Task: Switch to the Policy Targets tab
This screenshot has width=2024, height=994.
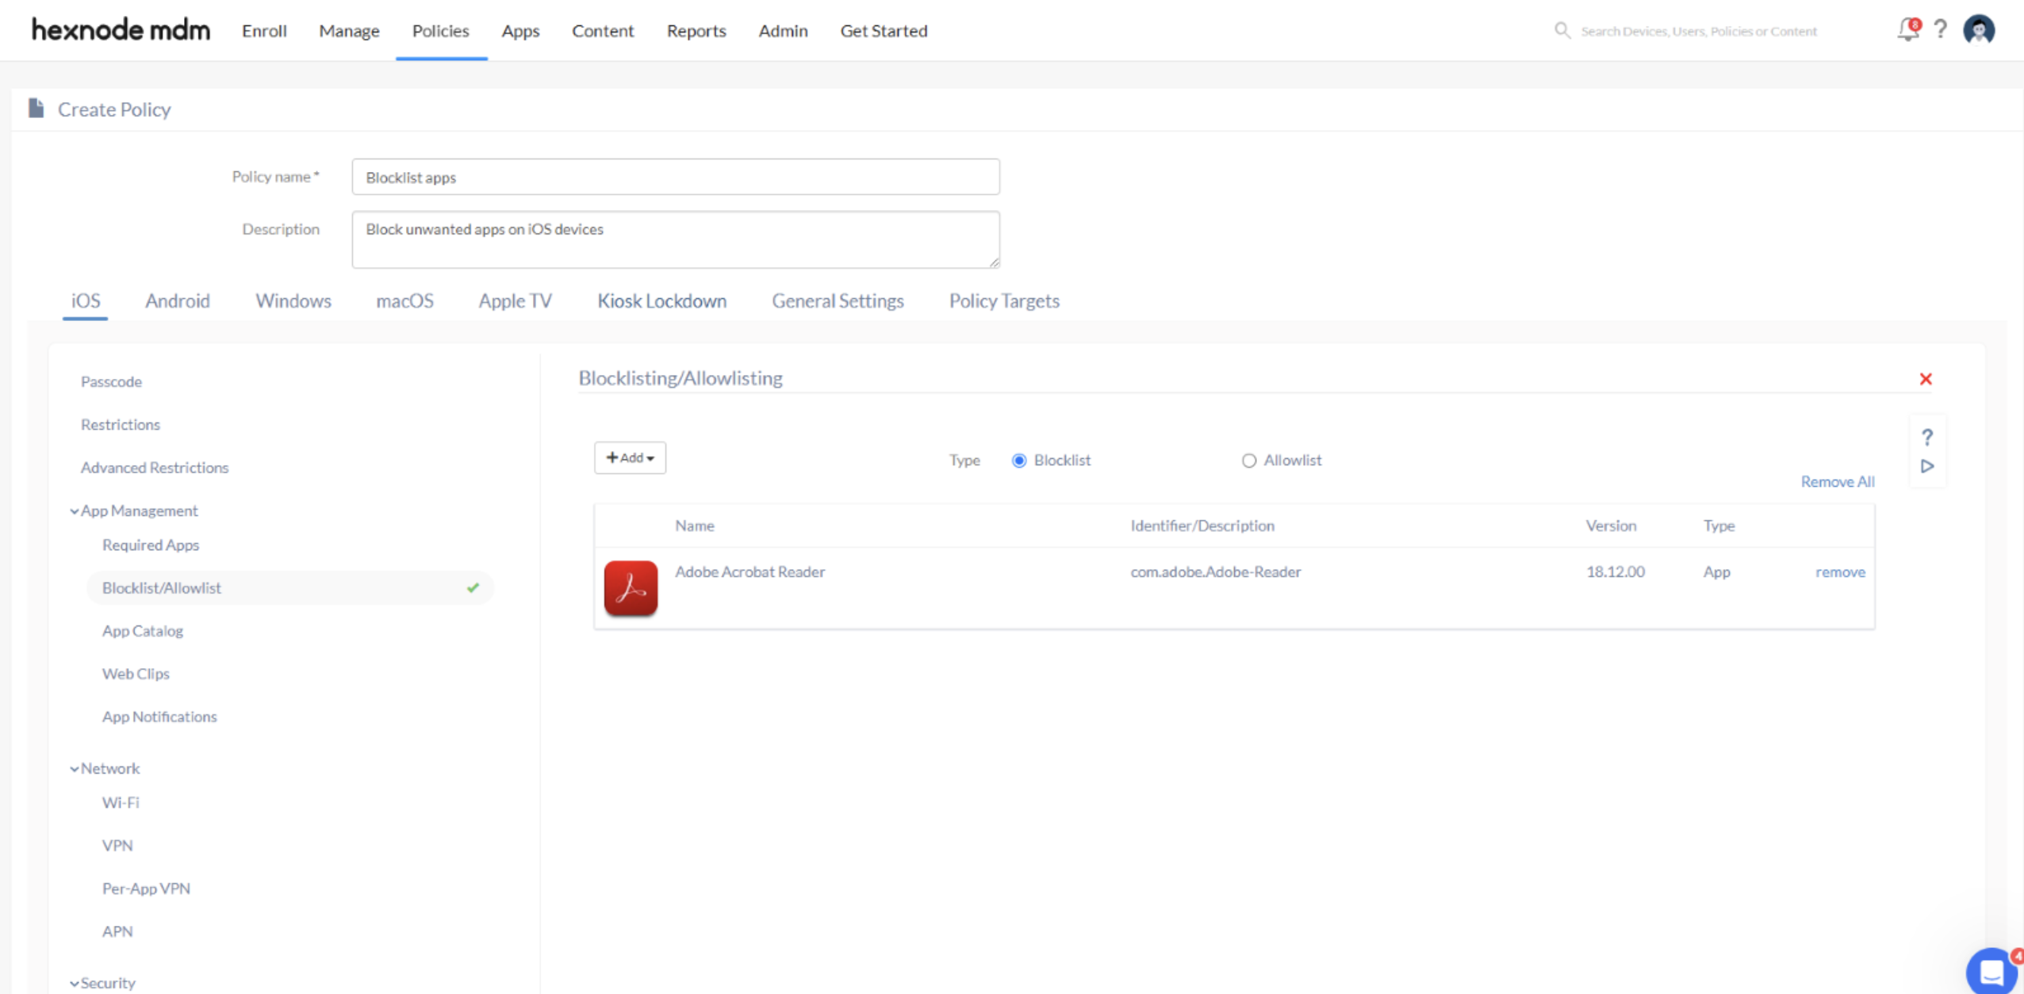Action: click(x=1004, y=300)
